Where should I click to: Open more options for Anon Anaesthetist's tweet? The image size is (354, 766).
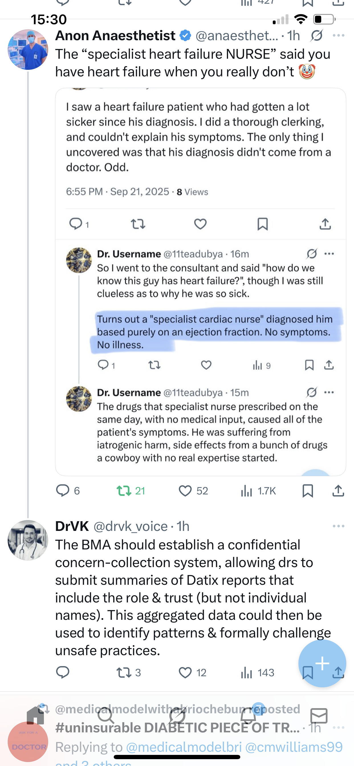pyautogui.click(x=339, y=36)
